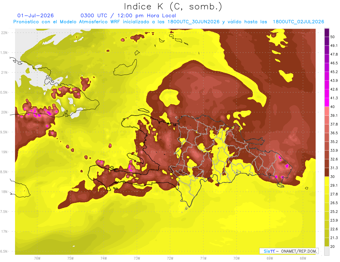Click the colorbar value "45.2"
The width and height of the screenshot is (340, 262).
(x=334, y=72)
